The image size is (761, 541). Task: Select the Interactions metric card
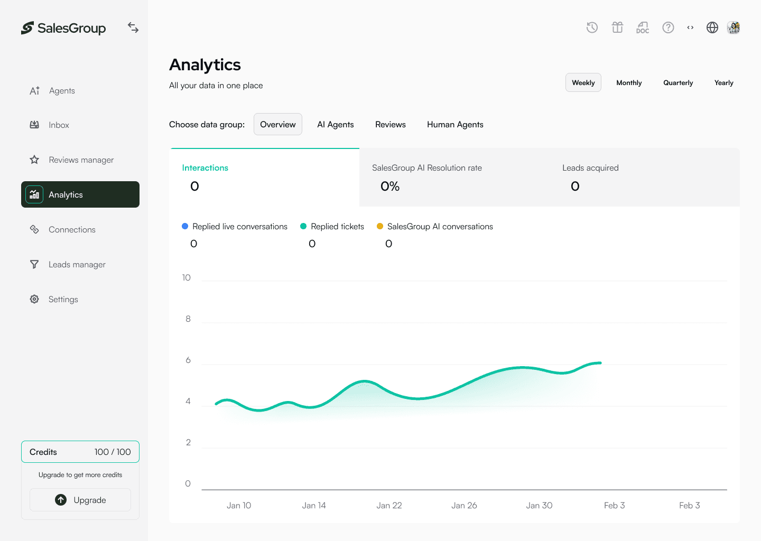[264, 178]
